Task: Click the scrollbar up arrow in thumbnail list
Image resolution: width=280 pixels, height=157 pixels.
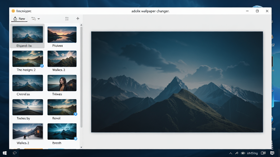Action: tap(81, 25)
